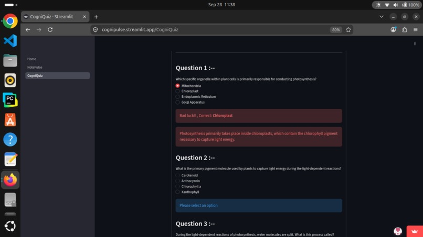
Task: Open Streamlit three-dot main menu
Action: click(415, 43)
